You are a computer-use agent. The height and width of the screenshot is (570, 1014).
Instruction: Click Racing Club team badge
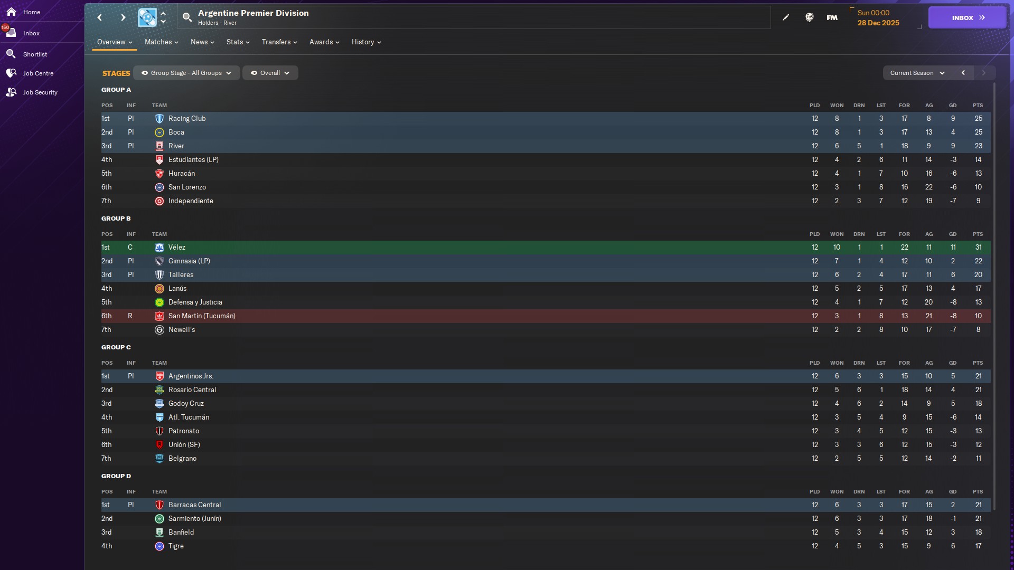pos(159,119)
